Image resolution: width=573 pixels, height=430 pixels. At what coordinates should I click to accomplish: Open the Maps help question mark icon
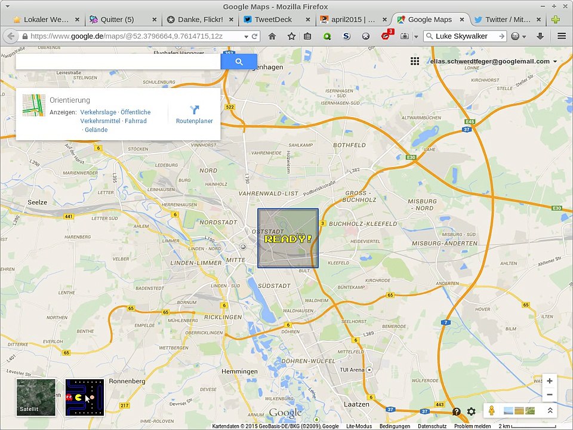(x=457, y=411)
